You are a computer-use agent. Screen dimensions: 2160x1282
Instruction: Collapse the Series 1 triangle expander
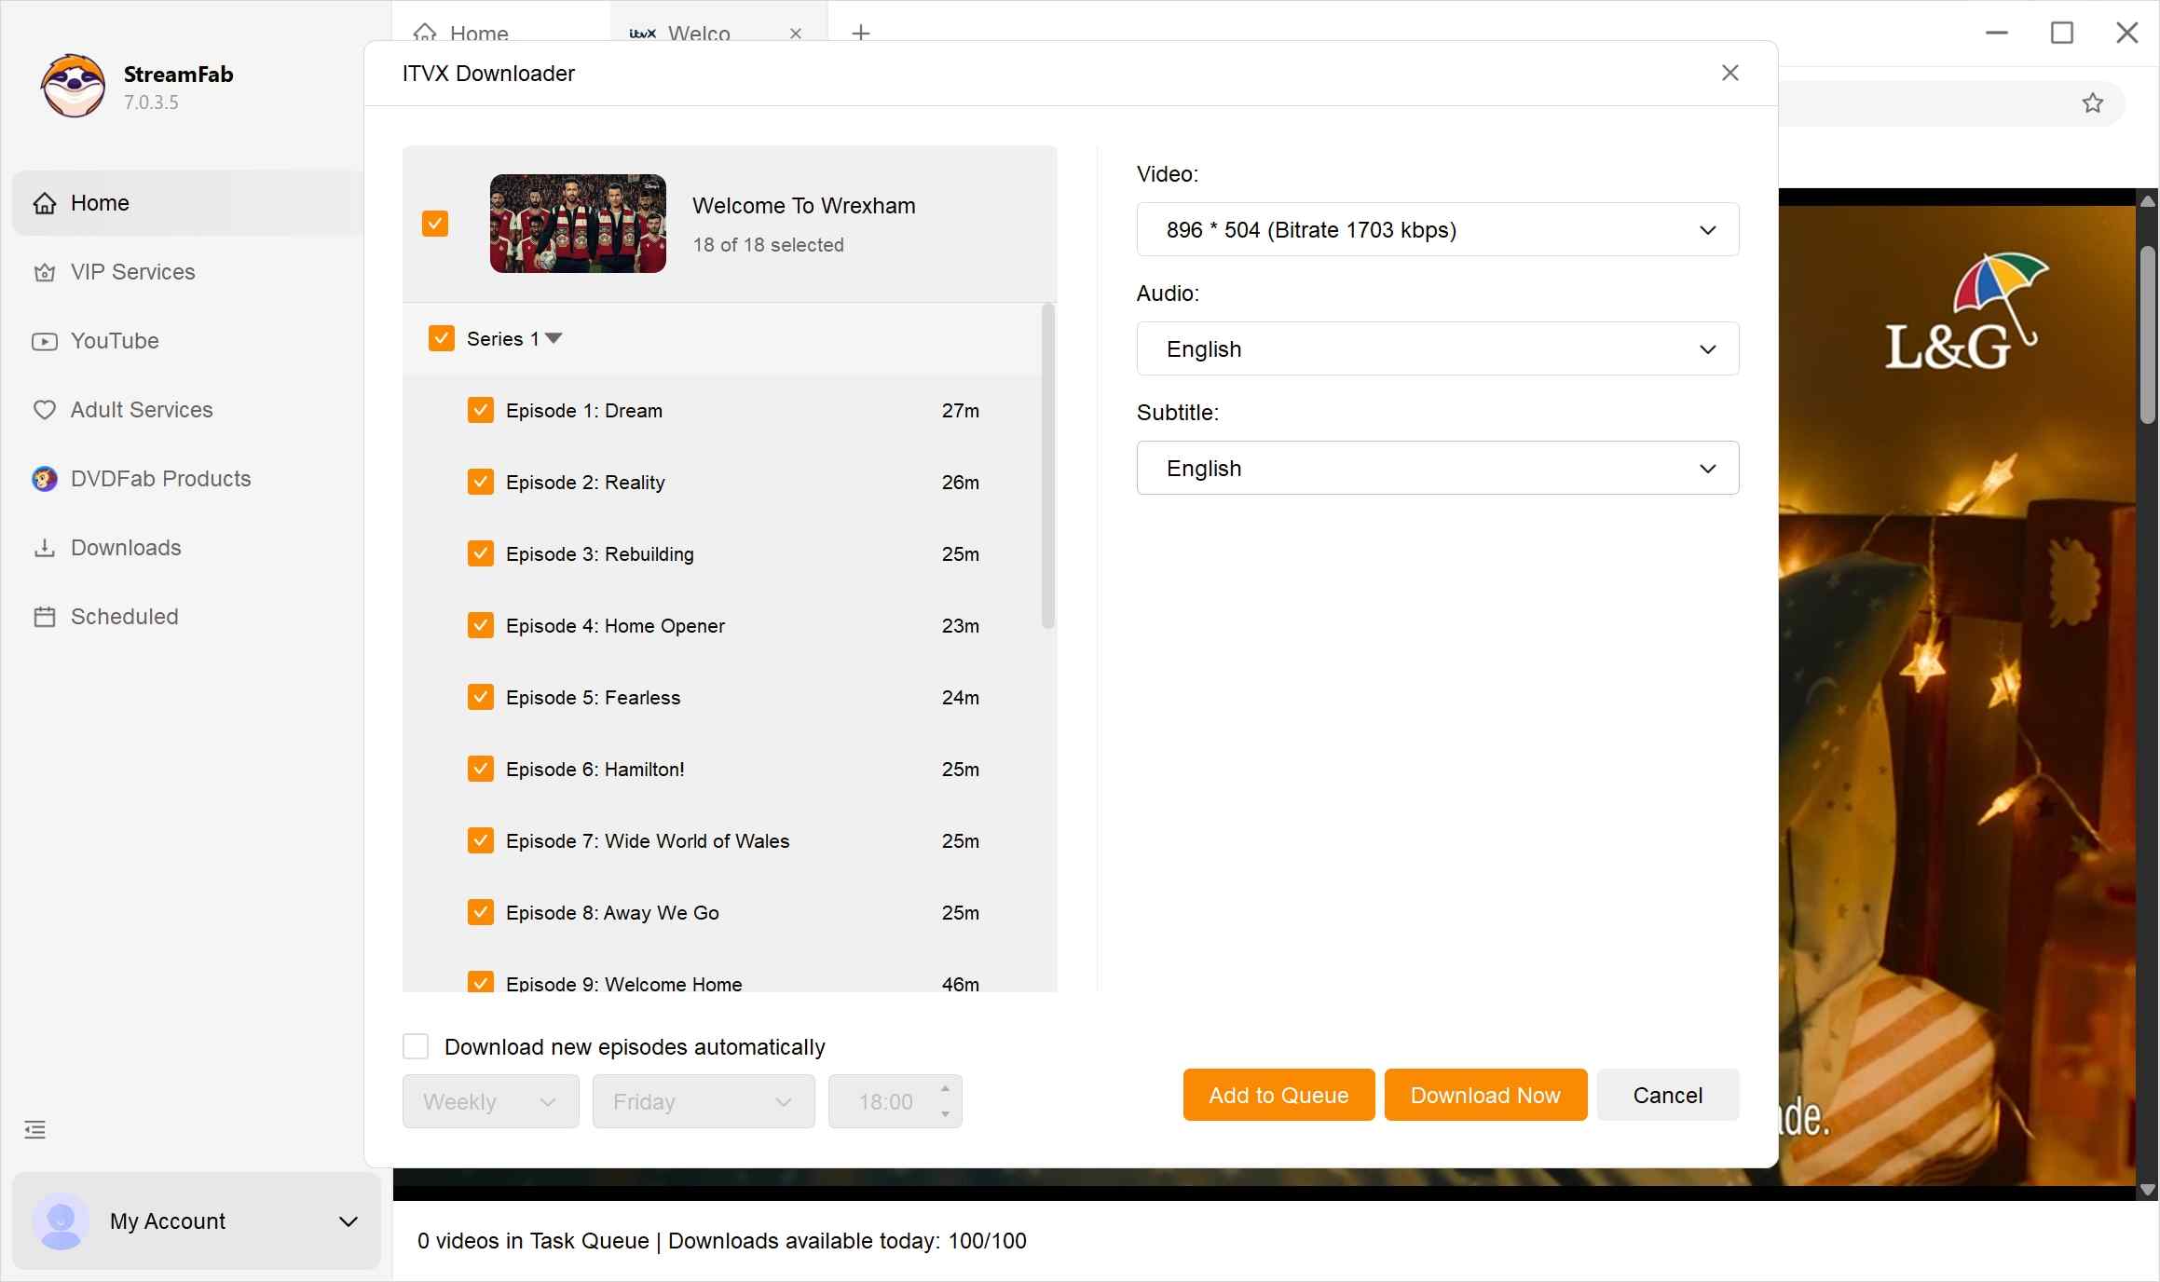tap(554, 338)
